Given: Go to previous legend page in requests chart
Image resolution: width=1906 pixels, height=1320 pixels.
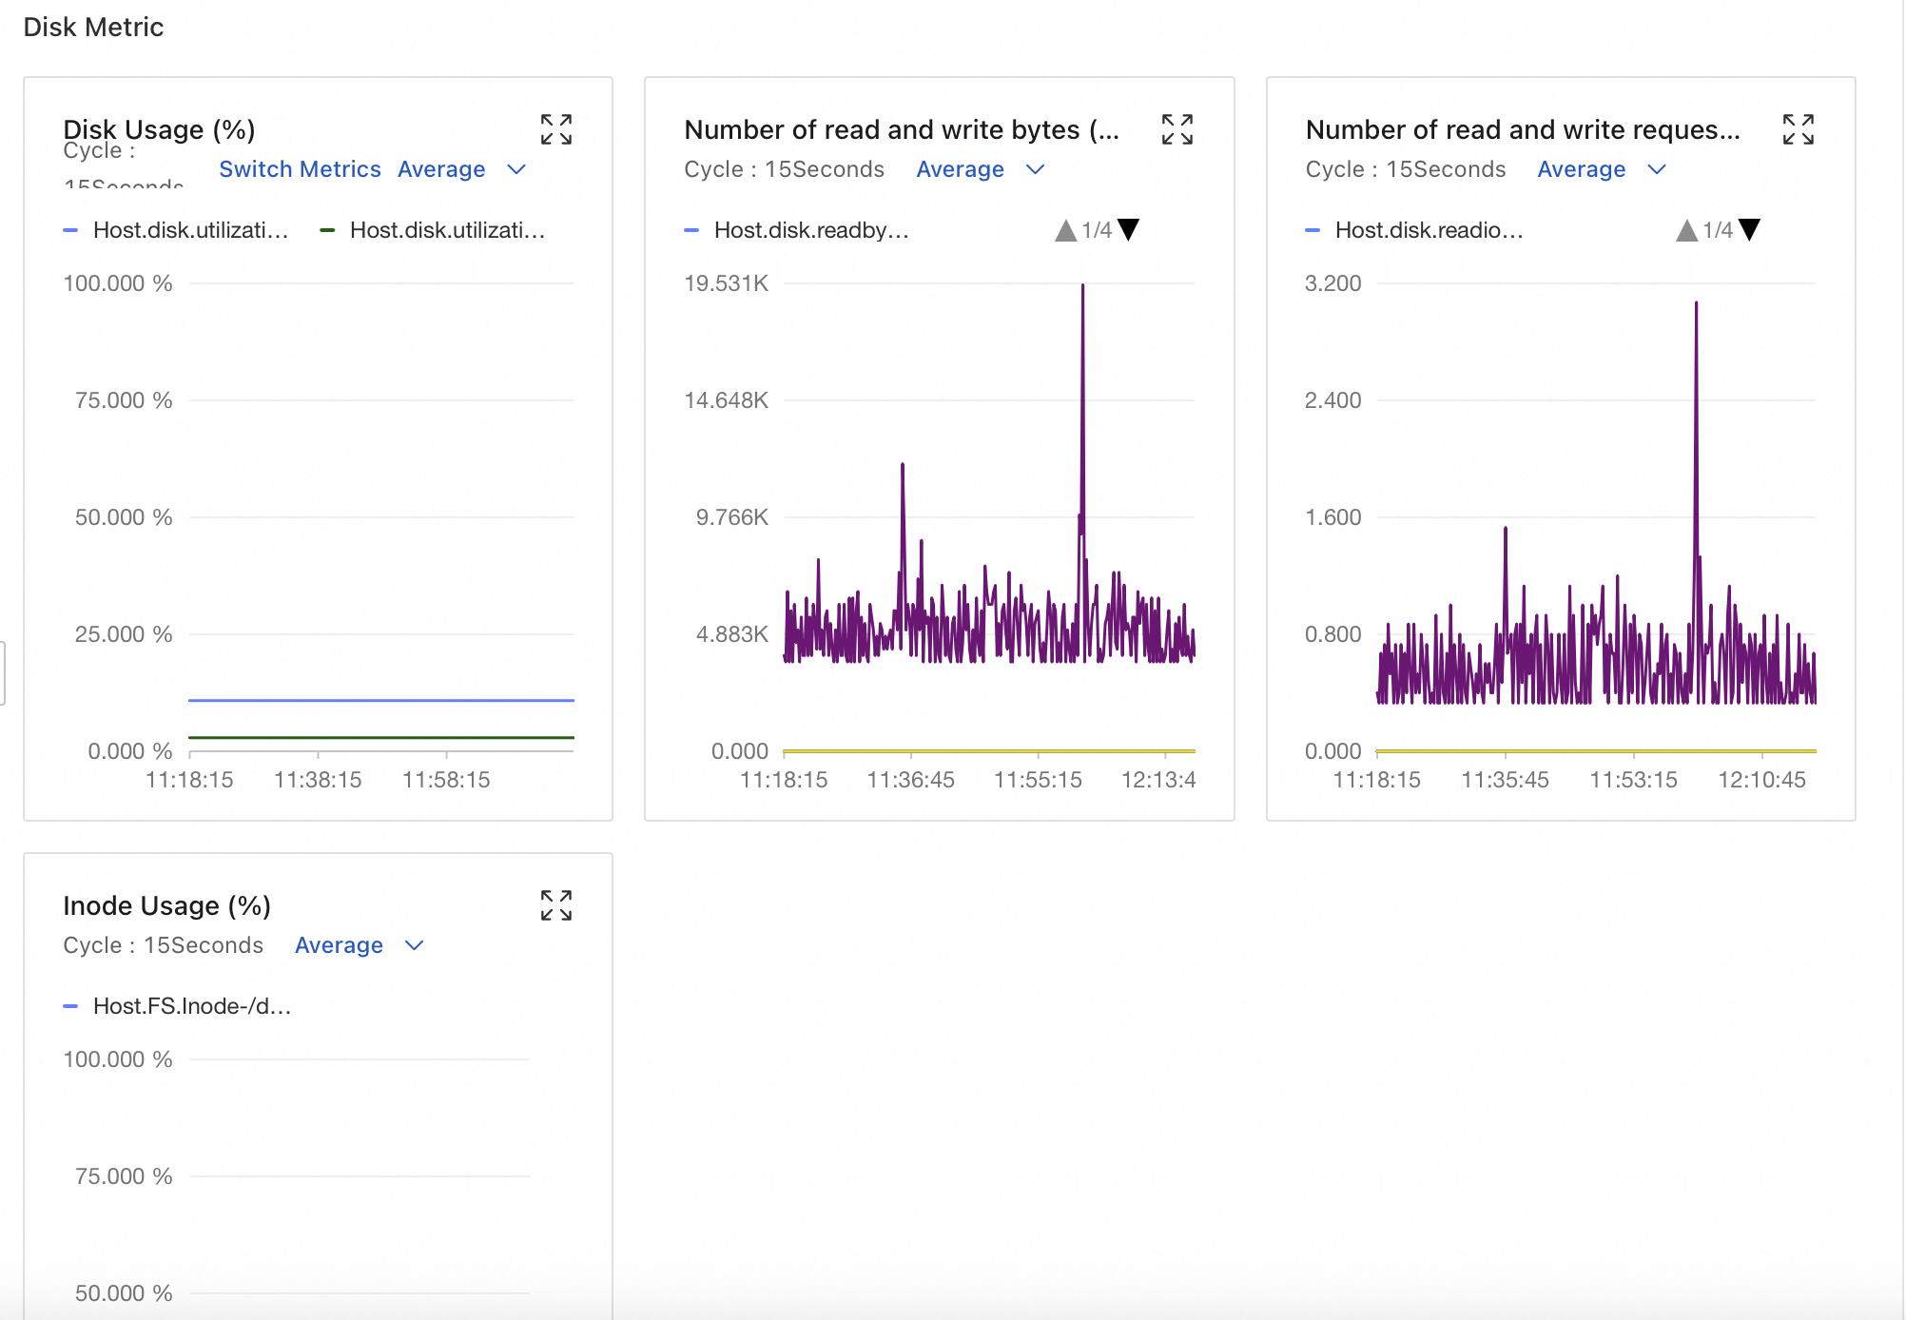Looking at the screenshot, I should pos(1686,230).
